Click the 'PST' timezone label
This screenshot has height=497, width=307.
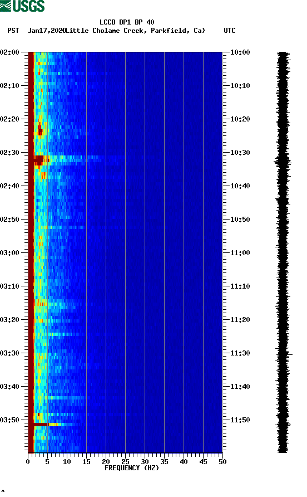13,31
